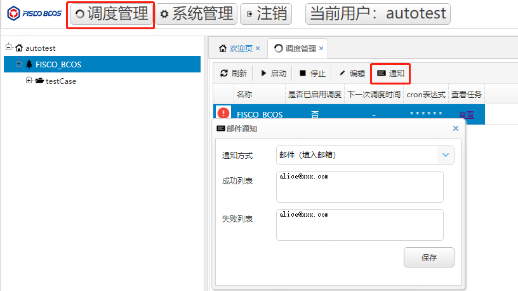The image size is (518, 291).
Task: Select autotest tree label
Action: point(40,48)
